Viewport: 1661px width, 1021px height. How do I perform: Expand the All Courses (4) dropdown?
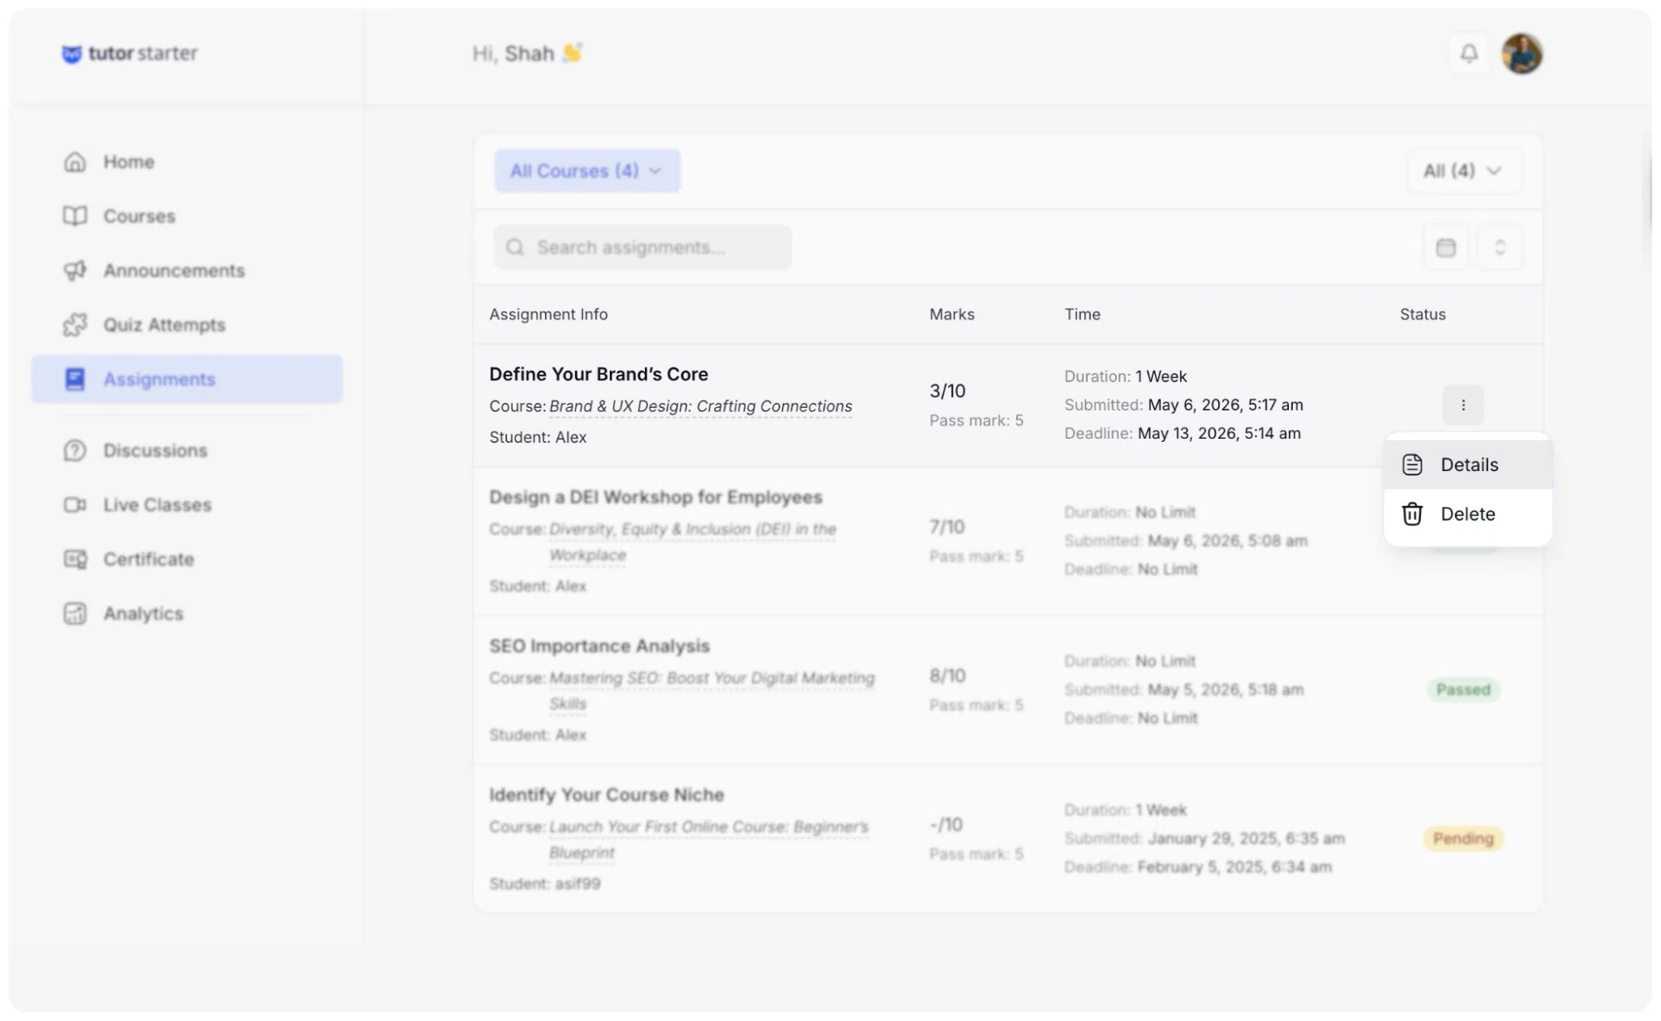(587, 171)
